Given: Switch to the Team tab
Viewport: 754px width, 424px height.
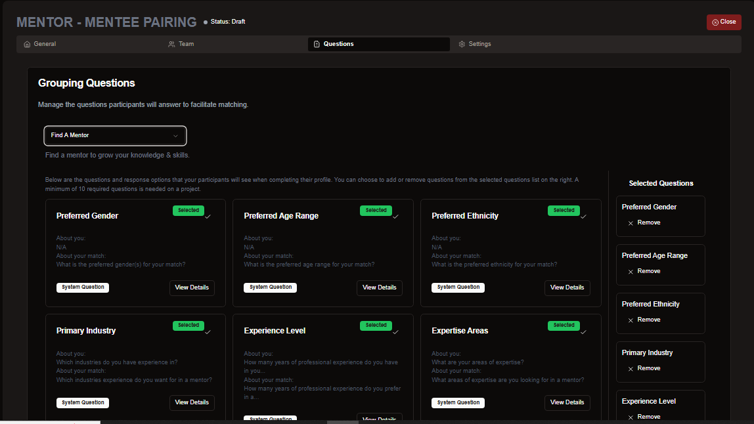Looking at the screenshot, I should 186,44.
